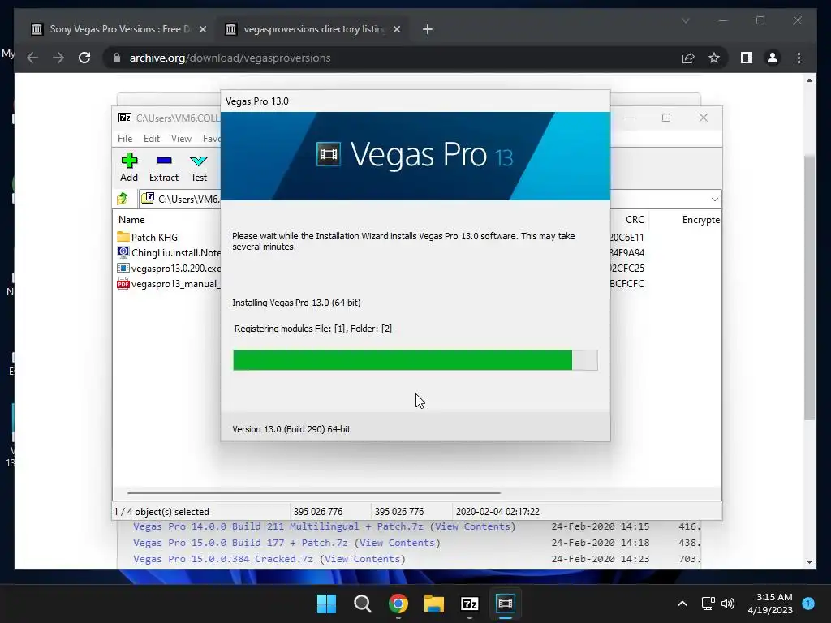Image resolution: width=831 pixels, height=623 pixels.
Task: Click the notification badge icon
Action: [x=808, y=604]
